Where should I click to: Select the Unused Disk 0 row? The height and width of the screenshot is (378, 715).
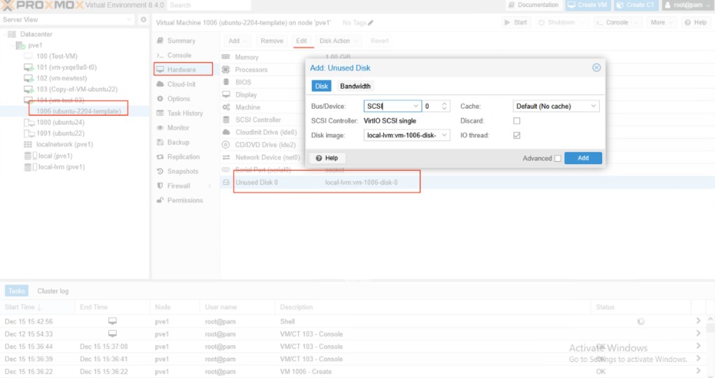[x=467, y=182]
